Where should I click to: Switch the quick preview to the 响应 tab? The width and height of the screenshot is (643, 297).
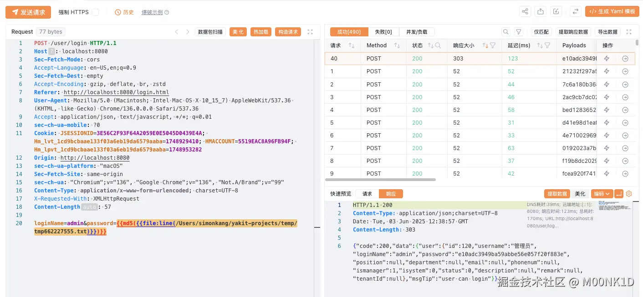point(391,194)
